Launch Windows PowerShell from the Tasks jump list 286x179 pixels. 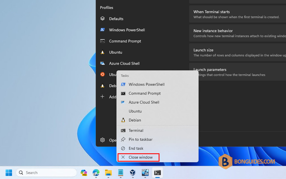click(x=158, y=84)
